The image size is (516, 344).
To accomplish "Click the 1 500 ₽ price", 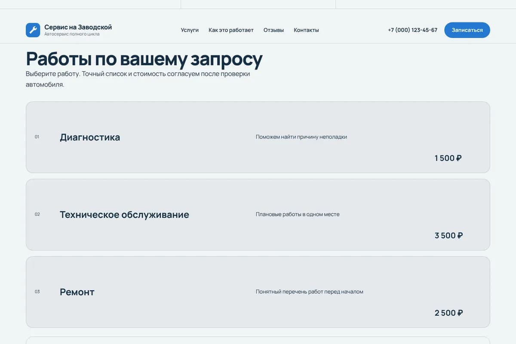I will (448, 158).
